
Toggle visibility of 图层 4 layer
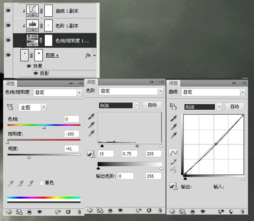coord(8,55)
